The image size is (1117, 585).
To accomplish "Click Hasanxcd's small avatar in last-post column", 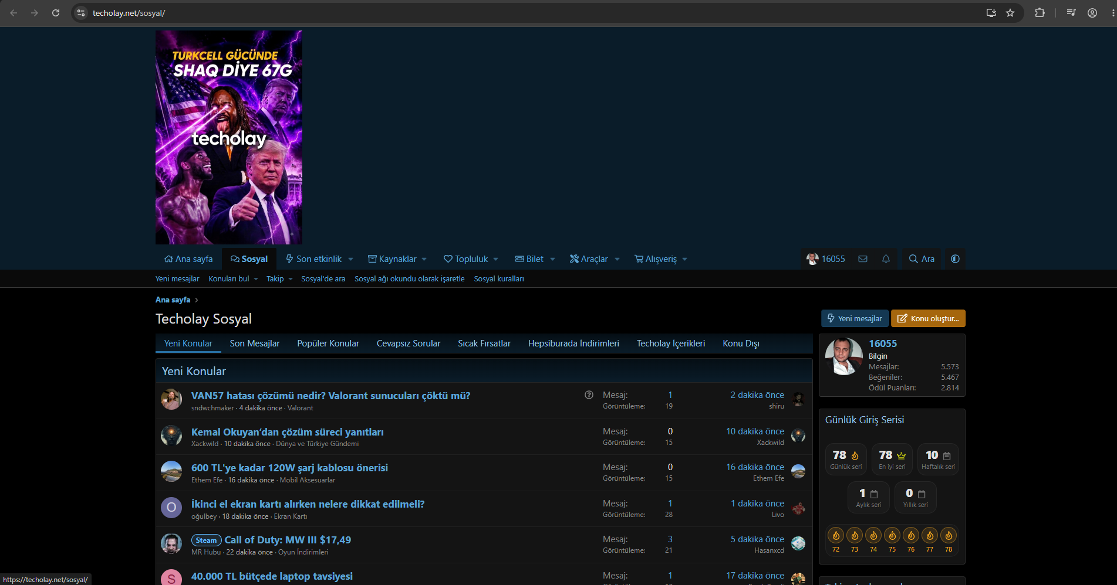I will (798, 544).
